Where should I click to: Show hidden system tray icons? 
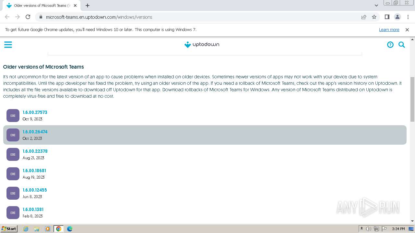(362, 229)
